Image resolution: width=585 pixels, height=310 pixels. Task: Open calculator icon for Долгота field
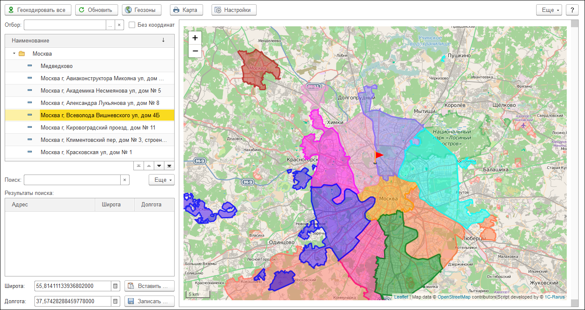115,302
